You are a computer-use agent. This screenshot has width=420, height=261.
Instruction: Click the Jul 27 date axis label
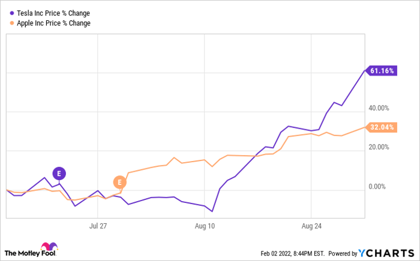[98, 227]
